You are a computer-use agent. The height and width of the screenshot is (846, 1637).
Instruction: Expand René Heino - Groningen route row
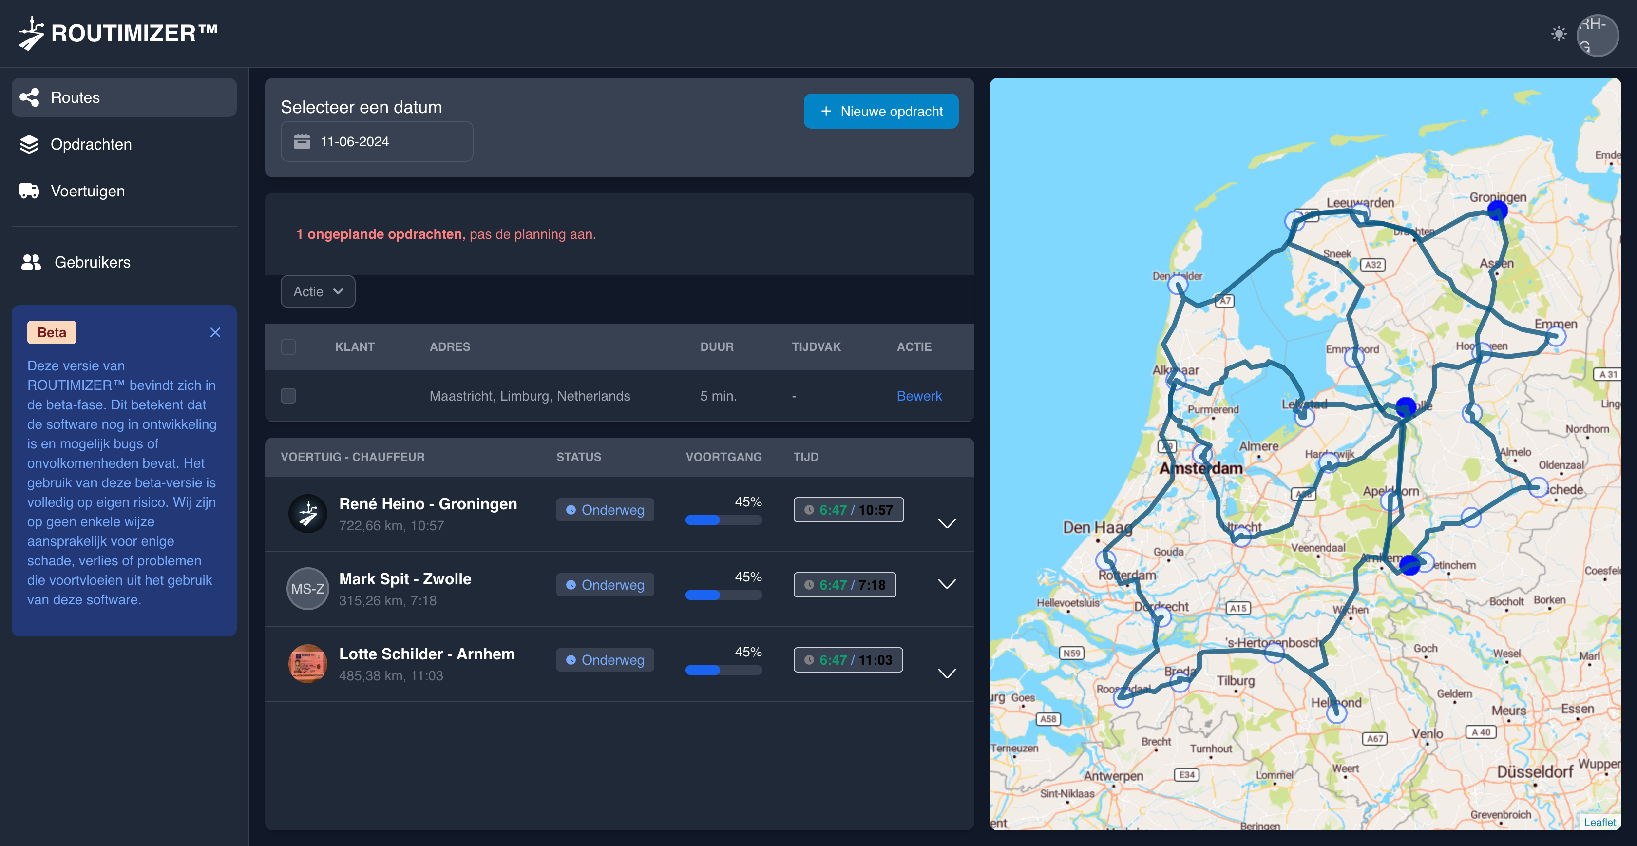point(947,523)
